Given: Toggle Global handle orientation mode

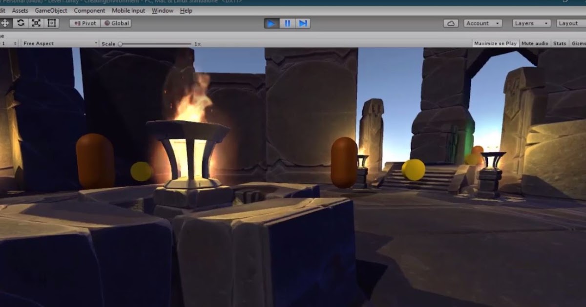Looking at the screenshot, I should tap(116, 22).
